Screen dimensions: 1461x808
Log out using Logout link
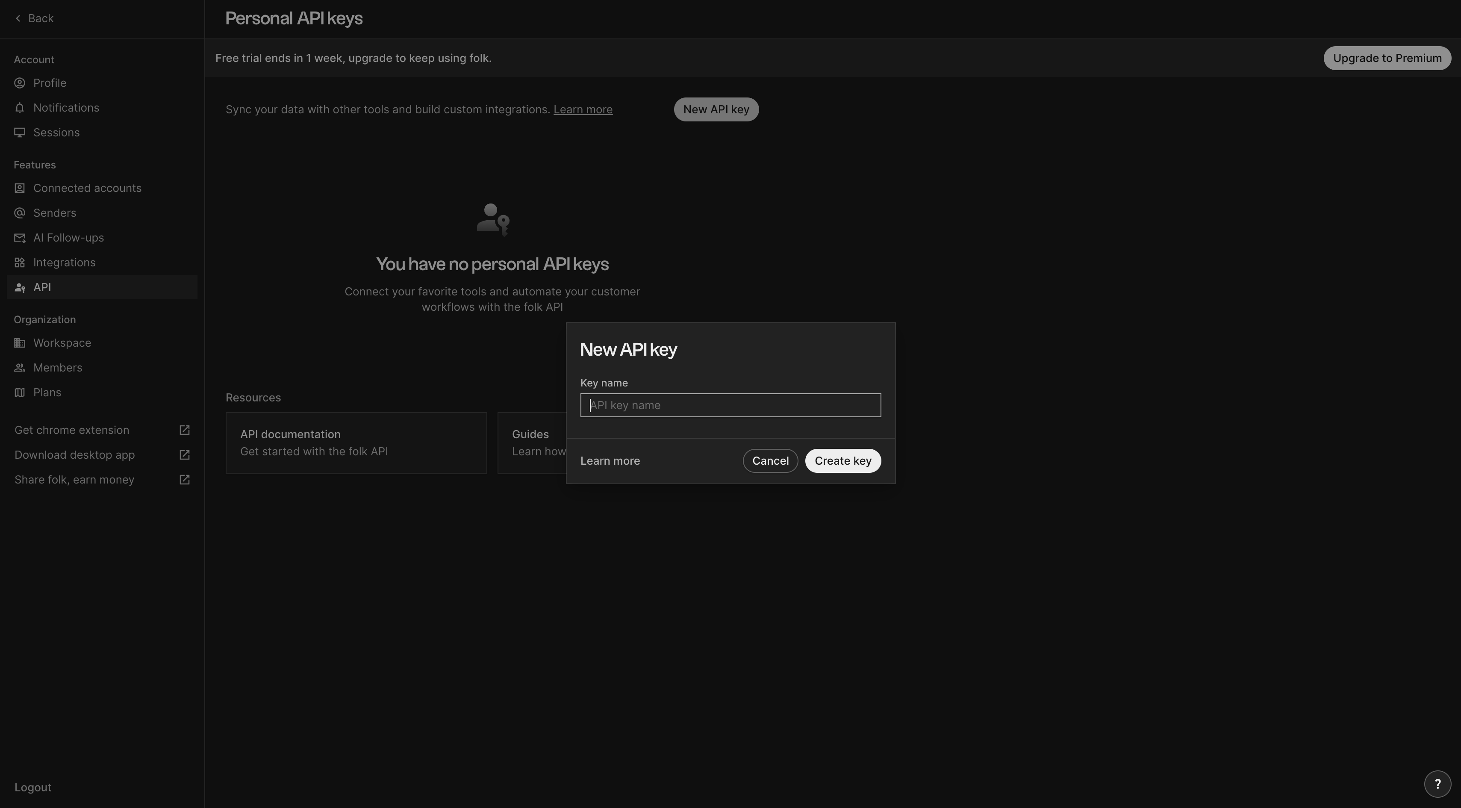coord(33,787)
